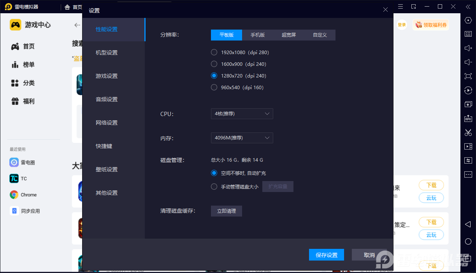Open the hamburger menu in title bar
The image size is (476, 273).
pos(400,7)
